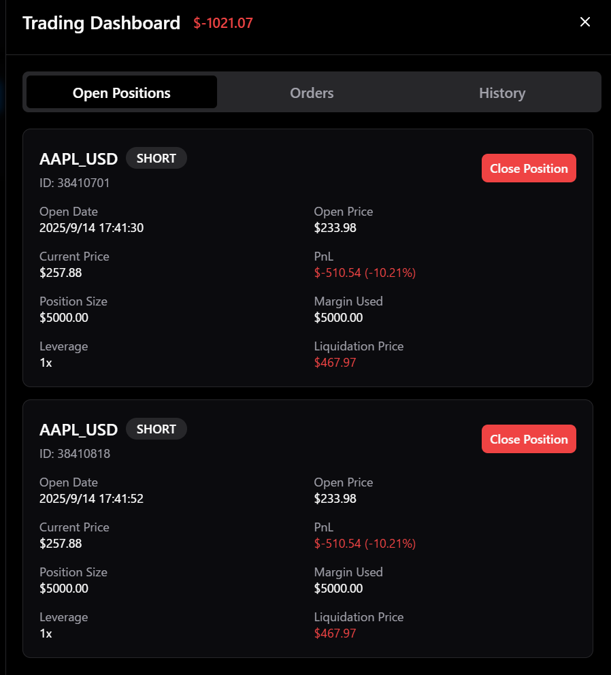
Task: Select the open date 2025/9/14 17:41:30
Action: point(91,228)
